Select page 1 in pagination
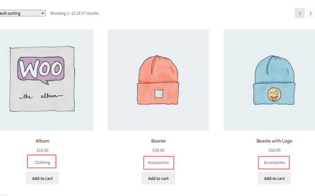 pyautogui.click(x=300, y=13)
